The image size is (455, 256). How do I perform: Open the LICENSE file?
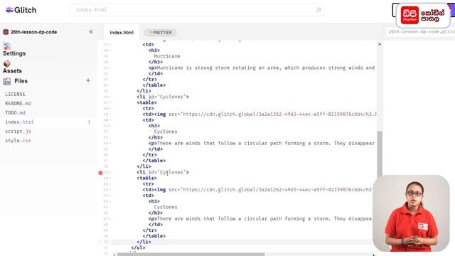15,94
